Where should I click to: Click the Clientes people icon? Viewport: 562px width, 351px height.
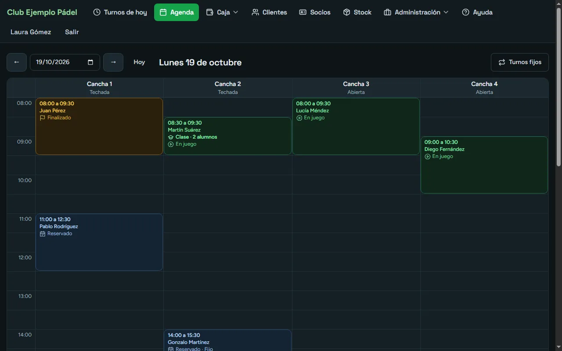255,12
